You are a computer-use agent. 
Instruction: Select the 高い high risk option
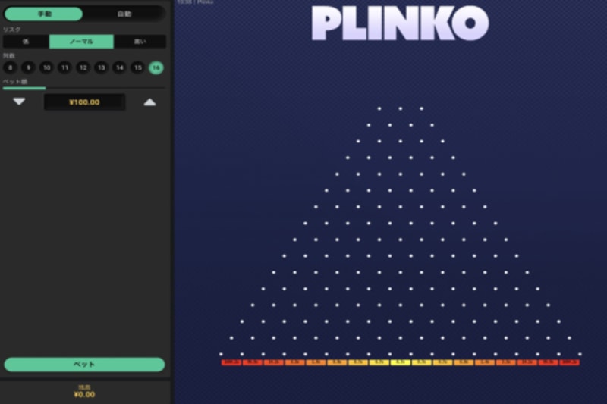tap(140, 42)
